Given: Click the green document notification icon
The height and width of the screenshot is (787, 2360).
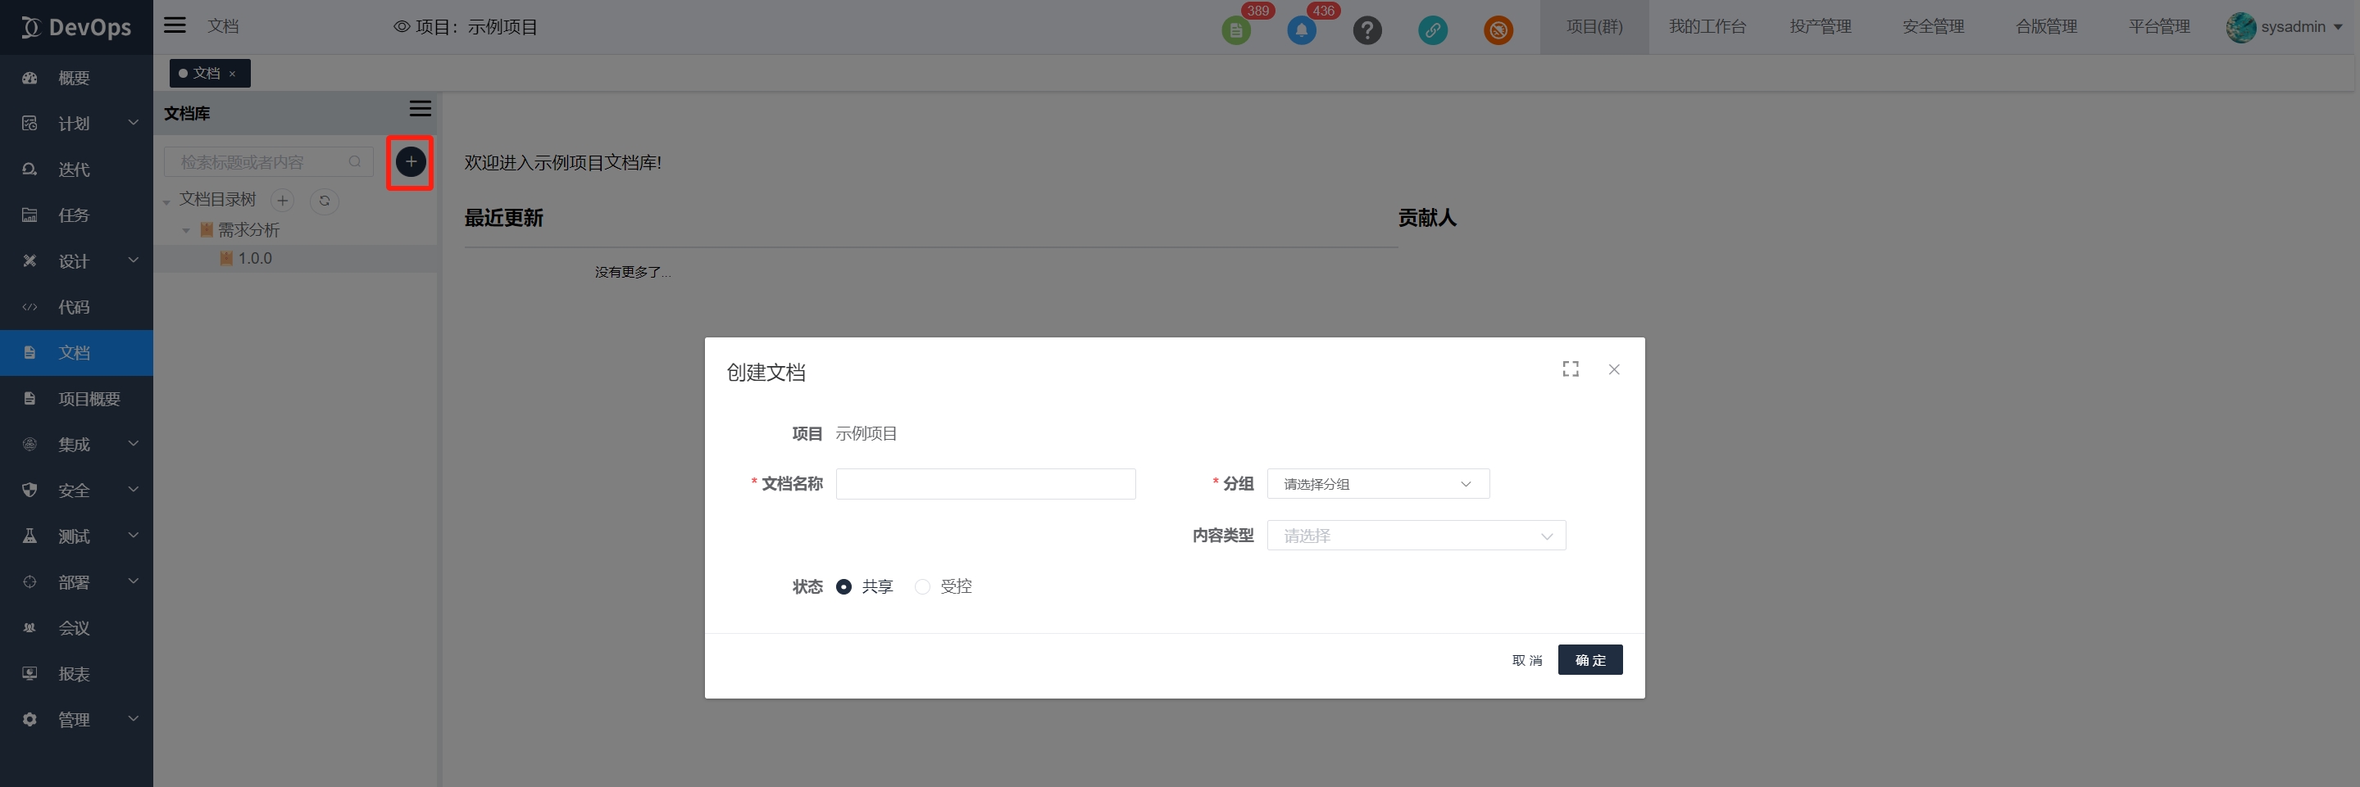Looking at the screenshot, I should tap(1236, 30).
